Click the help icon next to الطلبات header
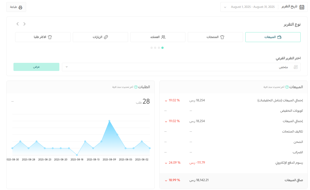This screenshot has width=310, height=190. click(x=136, y=87)
